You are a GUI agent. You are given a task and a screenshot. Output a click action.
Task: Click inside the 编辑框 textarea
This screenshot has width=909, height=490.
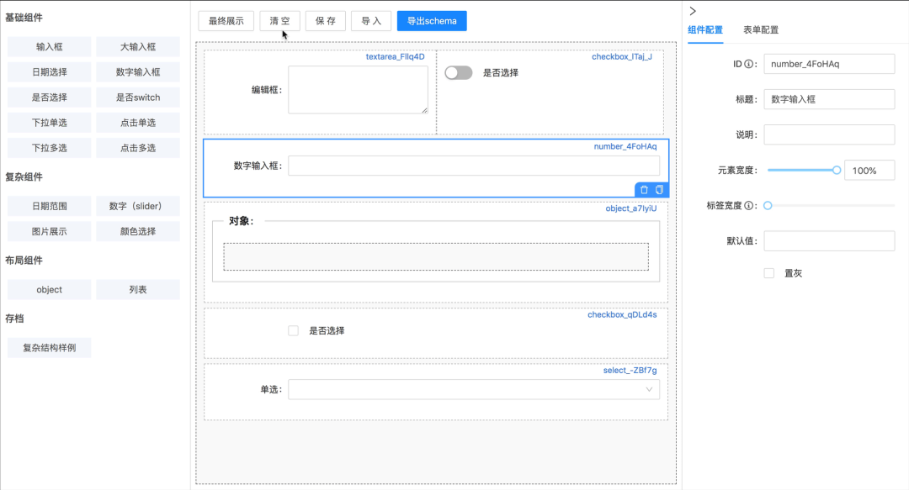[359, 90]
